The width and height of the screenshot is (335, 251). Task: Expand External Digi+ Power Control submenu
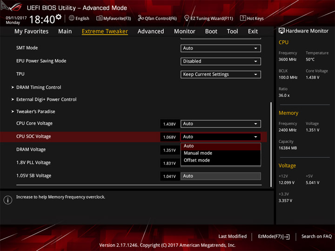tap(46, 99)
